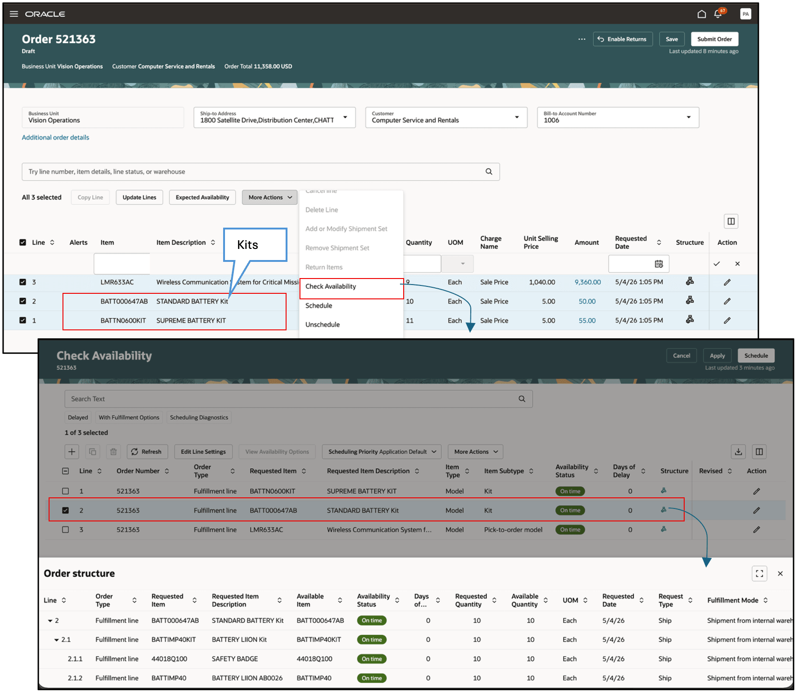View structure of line 3 LMR633AC
The height and width of the screenshot is (694, 799).
pyautogui.click(x=690, y=281)
